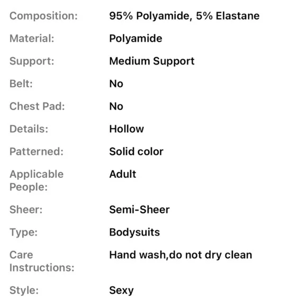Click the Composition label
The height and width of the screenshot is (307, 307).
pos(43,16)
